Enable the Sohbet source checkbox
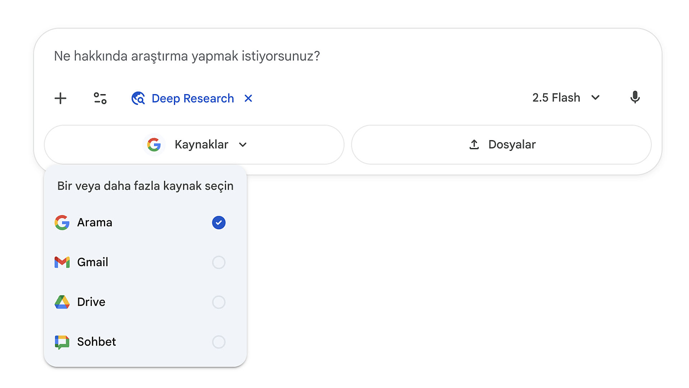Screen dimensions: 689x388 coord(219,342)
